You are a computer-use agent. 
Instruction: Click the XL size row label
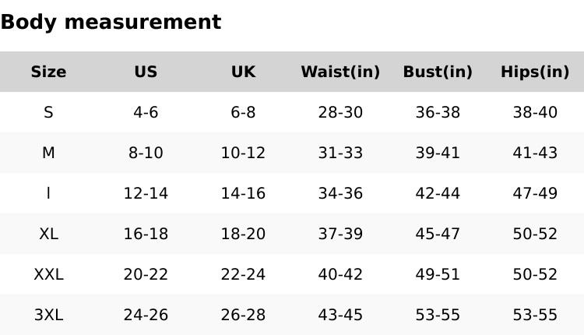pos(48,234)
